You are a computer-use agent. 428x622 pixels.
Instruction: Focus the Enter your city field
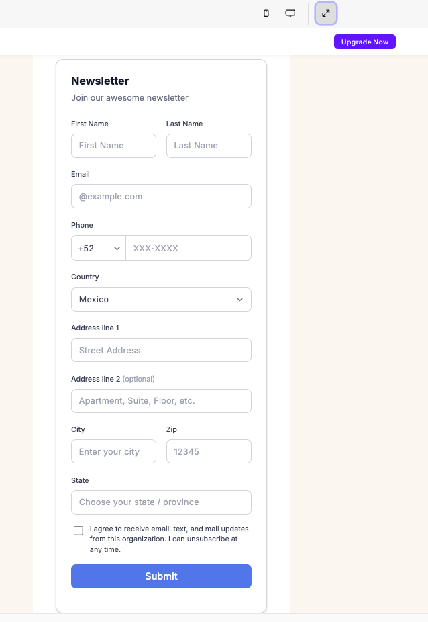(114, 451)
